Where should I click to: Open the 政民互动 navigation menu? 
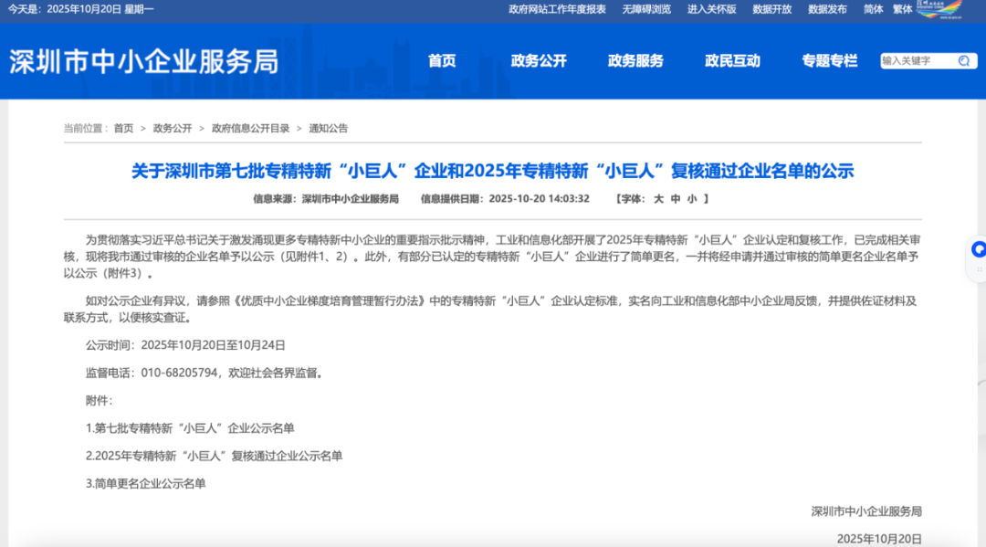(732, 61)
